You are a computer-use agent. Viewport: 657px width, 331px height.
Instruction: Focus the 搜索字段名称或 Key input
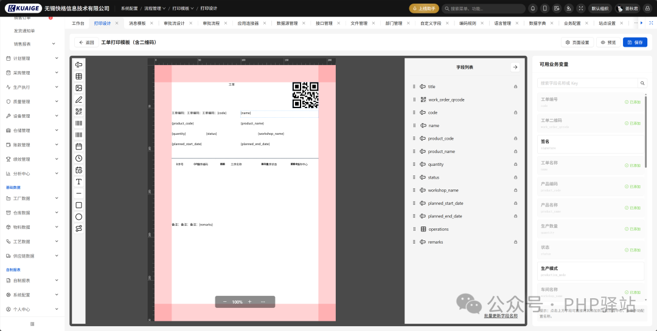tap(587, 83)
